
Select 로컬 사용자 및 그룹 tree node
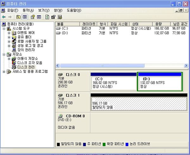point(32,41)
